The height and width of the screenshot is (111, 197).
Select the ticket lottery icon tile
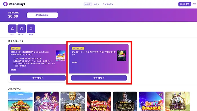click(x=31, y=29)
